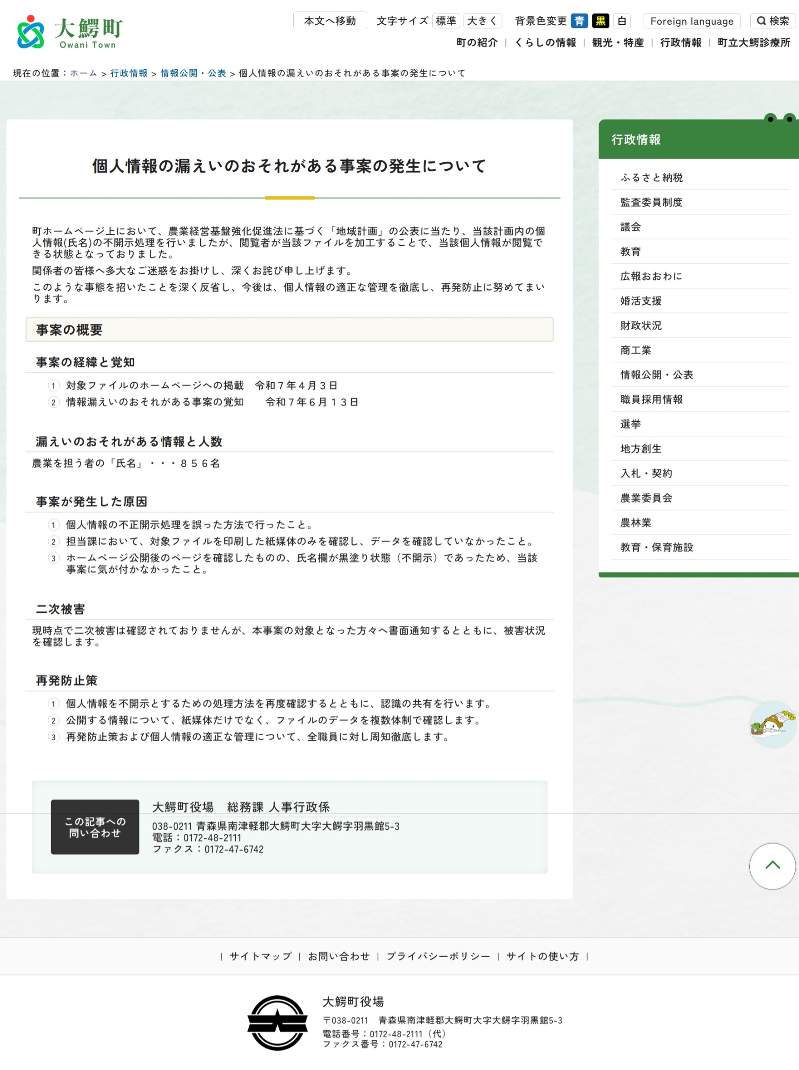The width and height of the screenshot is (799, 1070).
Task: Open 職員採用情報 sidebar link
Action: click(x=700, y=399)
